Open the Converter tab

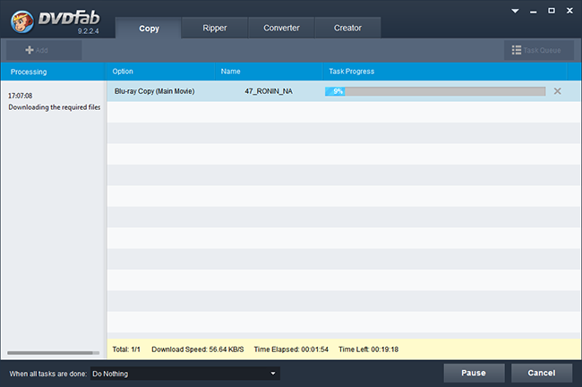click(x=281, y=28)
